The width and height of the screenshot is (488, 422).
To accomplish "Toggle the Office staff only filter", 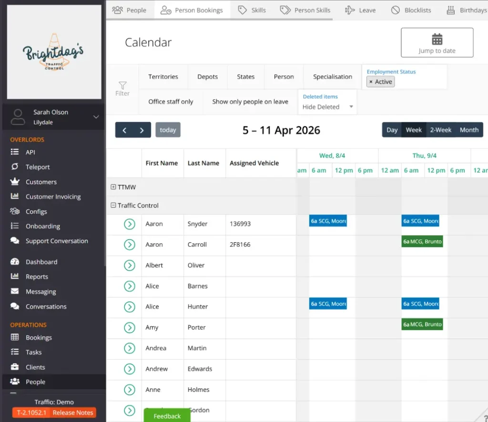I will (x=170, y=101).
